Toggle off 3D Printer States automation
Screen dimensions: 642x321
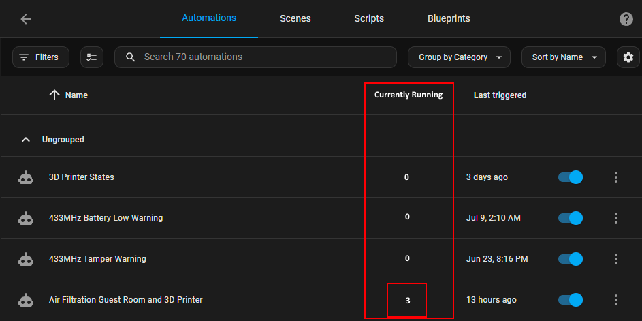tap(571, 177)
